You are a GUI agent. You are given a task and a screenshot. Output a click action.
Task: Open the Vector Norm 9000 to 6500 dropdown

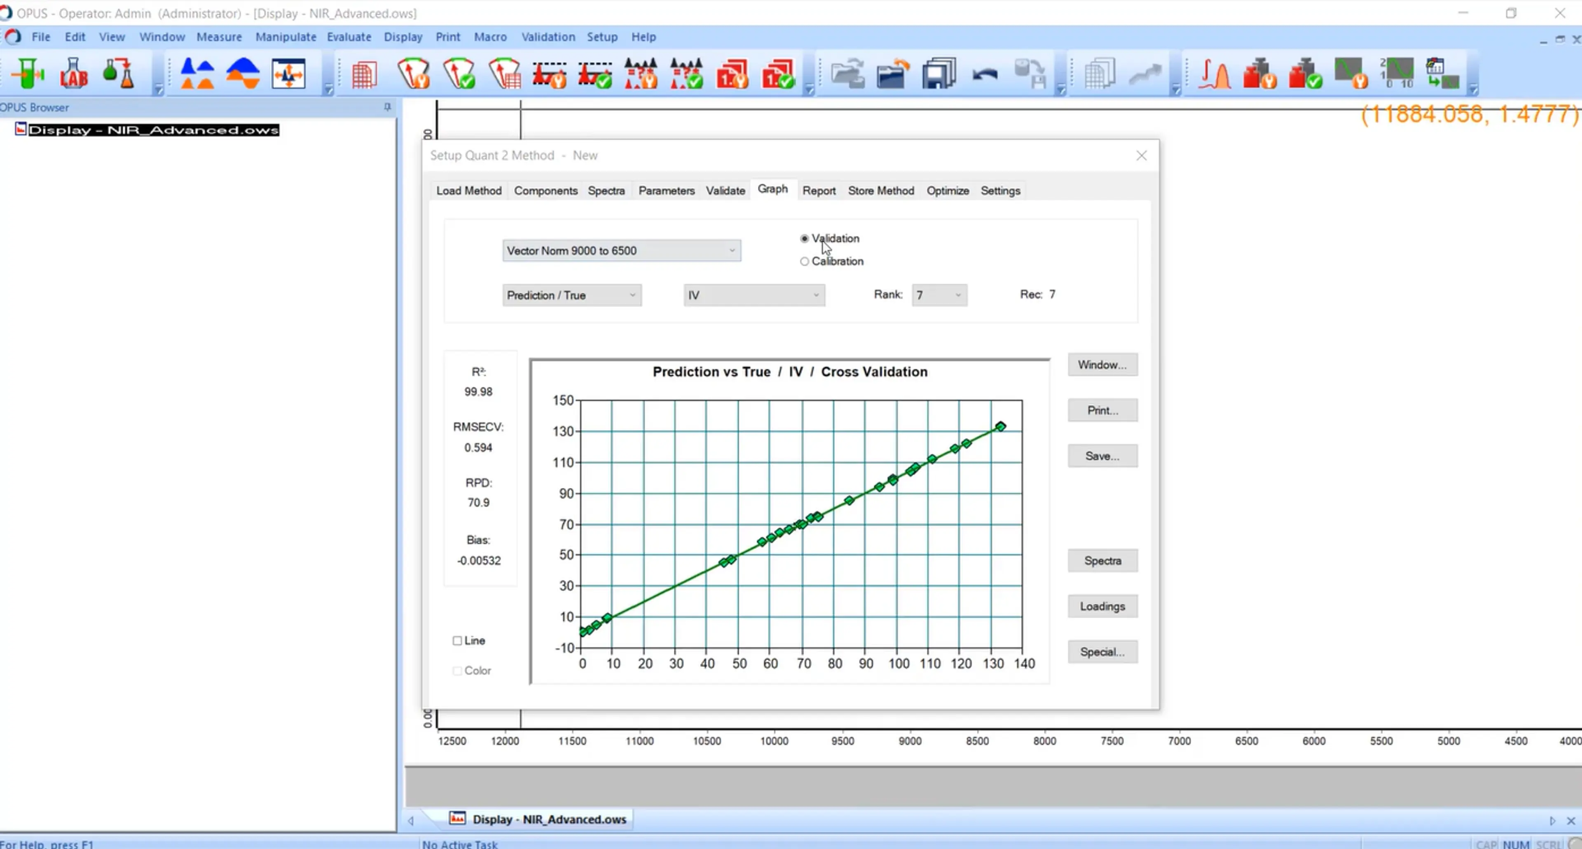click(x=622, y=251)
